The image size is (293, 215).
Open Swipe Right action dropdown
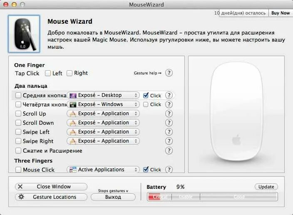(103, 141)
